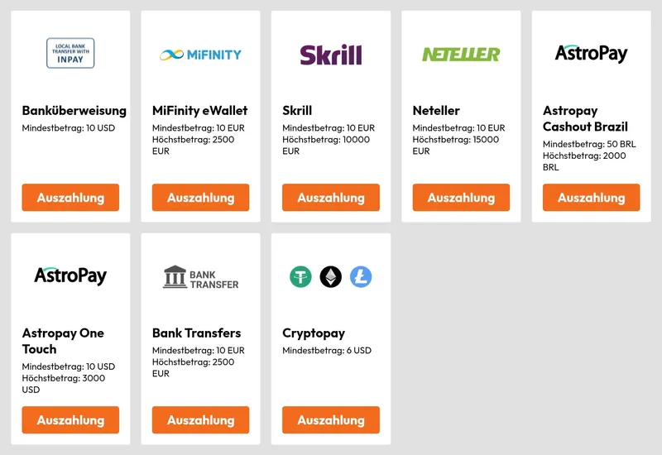This screenshot has width=662, height=455.
Task: Click the green Tether coin icon
Action: (x=300, y=276)
